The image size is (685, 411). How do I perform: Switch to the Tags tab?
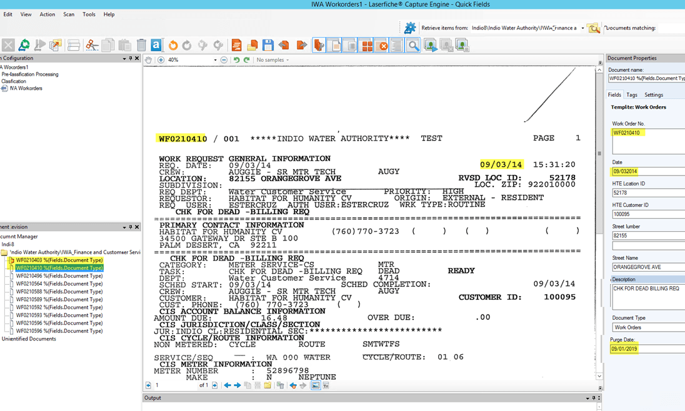click(632, 95)
